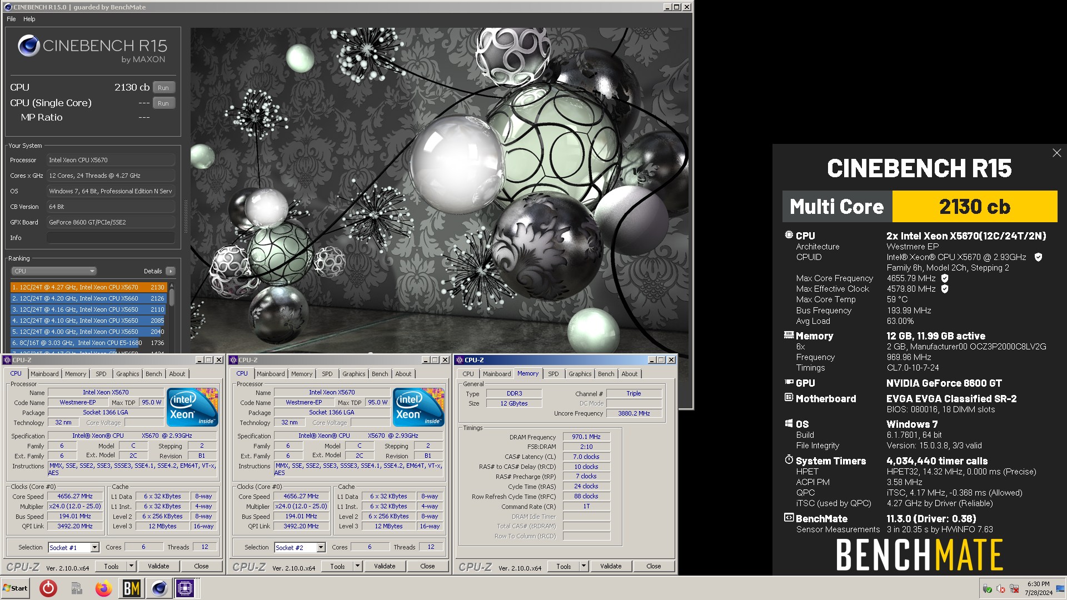
Task: Click the show desktop tray icon
Action: tap(1060, 588)
